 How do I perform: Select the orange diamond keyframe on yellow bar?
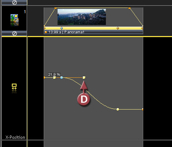point(118,28)
